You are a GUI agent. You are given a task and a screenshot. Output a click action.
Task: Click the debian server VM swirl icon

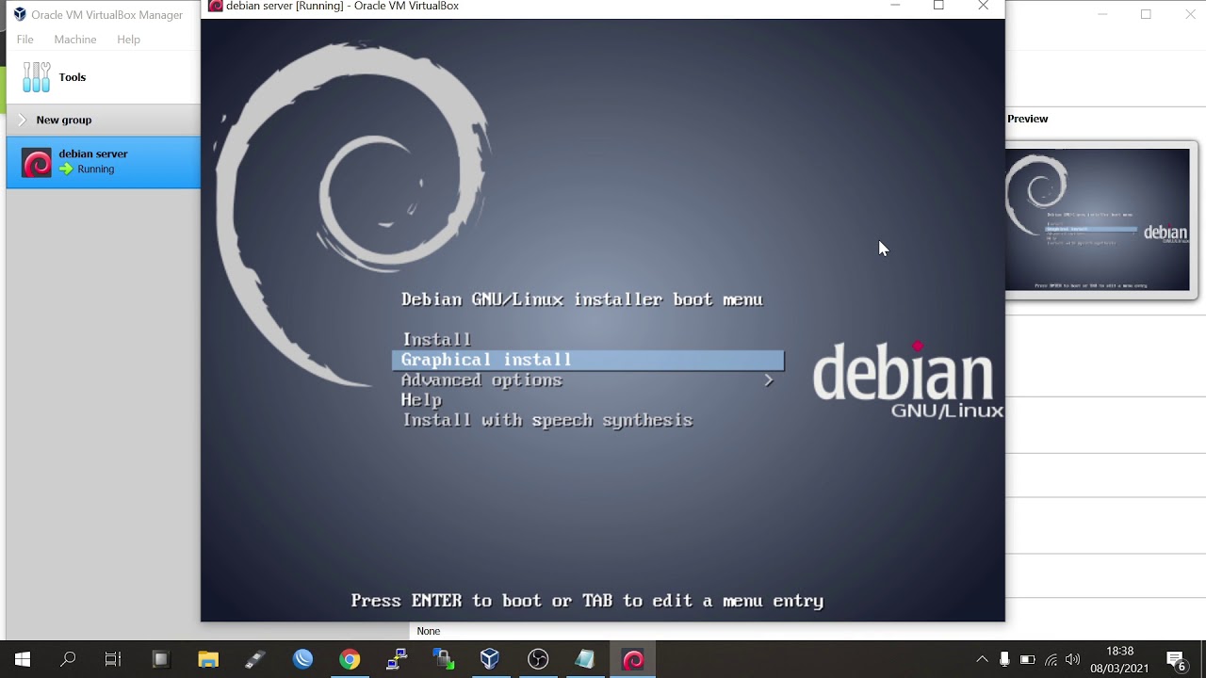point(37,163)
